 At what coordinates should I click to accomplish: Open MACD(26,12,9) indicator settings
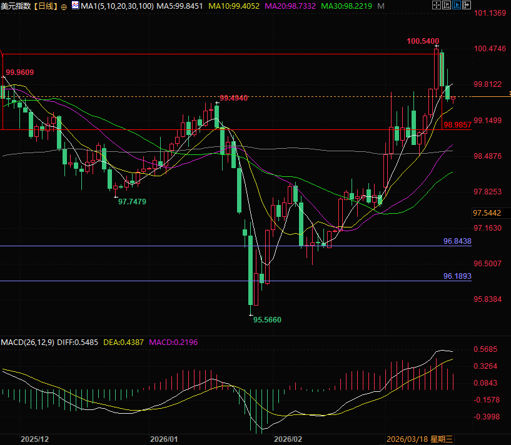tap(28, 342)
